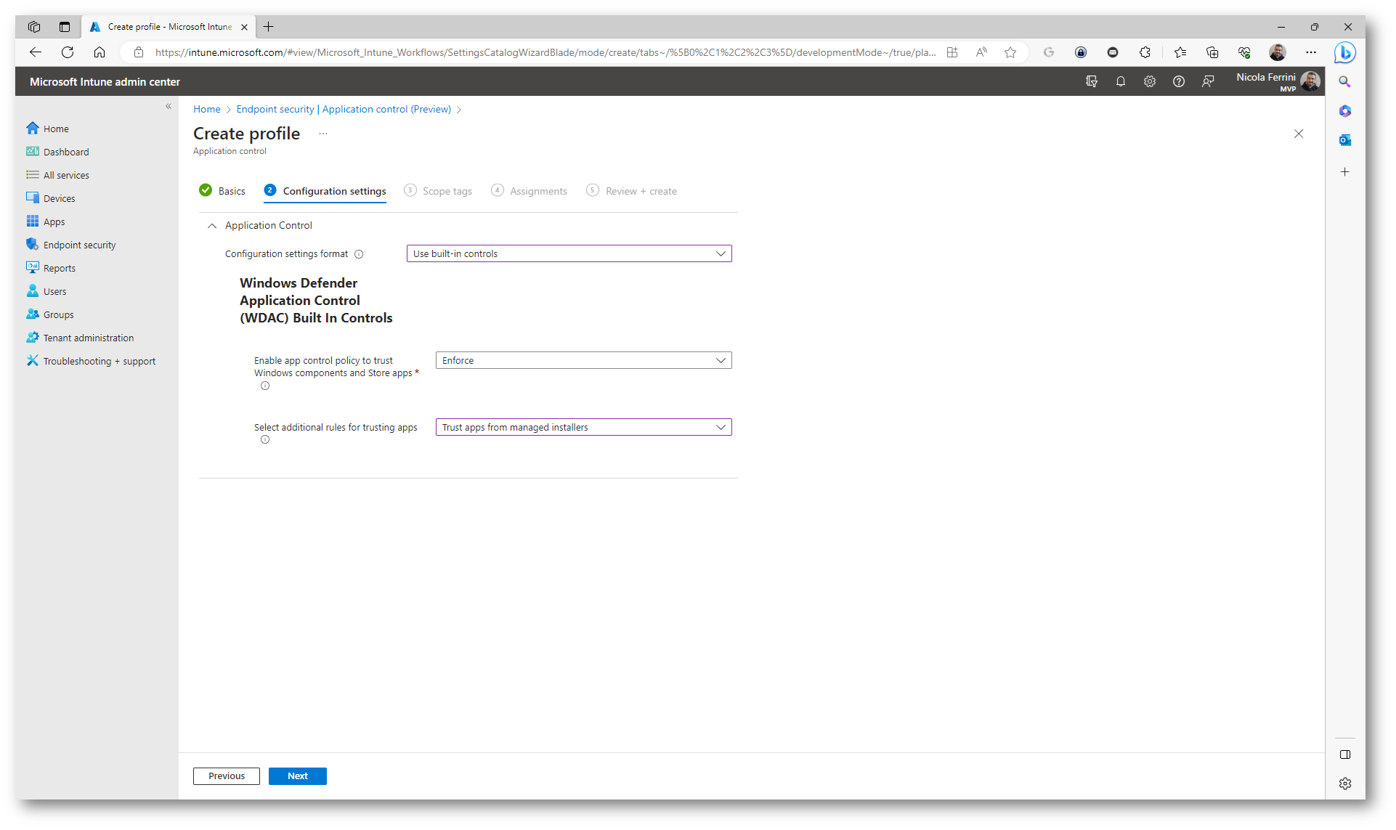Screen dimensions: 1396x830
Task: Click the browser address bar
Action: click(545, 52)
